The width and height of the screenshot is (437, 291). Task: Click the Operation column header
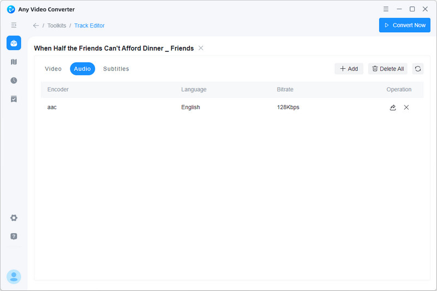[399, 90]
